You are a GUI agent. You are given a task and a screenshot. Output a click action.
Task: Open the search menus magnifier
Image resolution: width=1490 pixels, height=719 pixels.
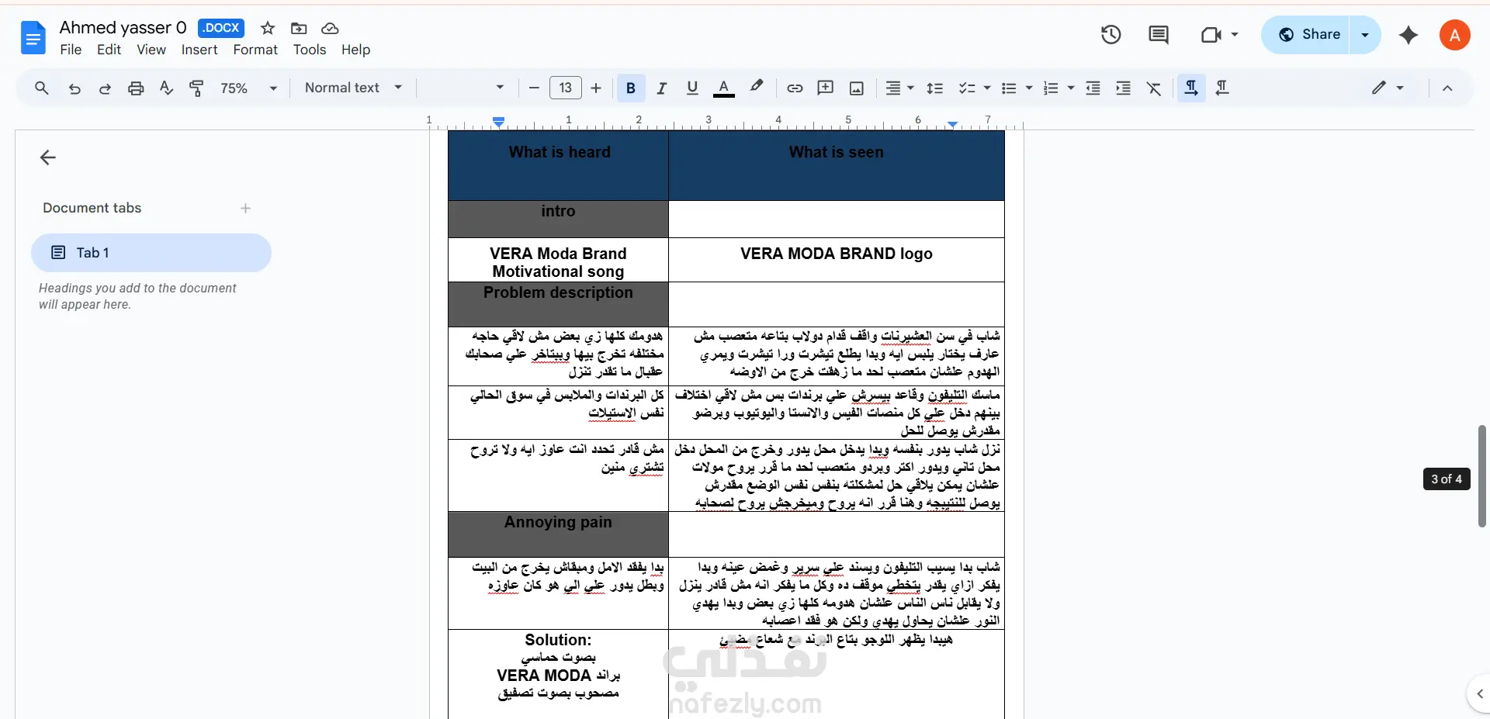pos(42,88)
